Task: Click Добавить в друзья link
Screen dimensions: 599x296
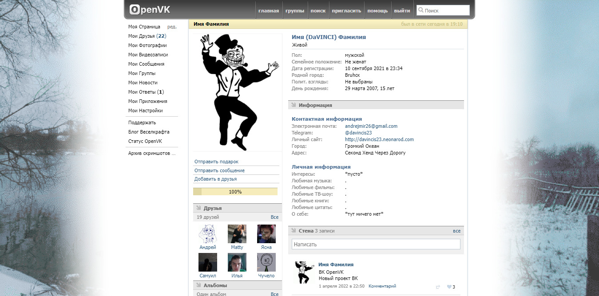Action: 215,179
